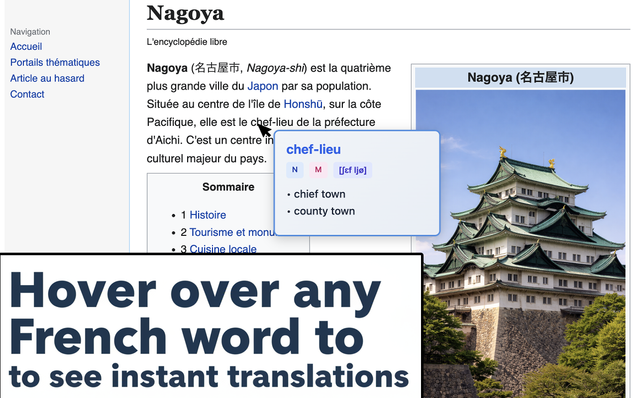The height and width of the screenshot is (398, 637).
Task: Click the chef-lieu popup heading
Action: pyautogui.click(x=314, y=150)
